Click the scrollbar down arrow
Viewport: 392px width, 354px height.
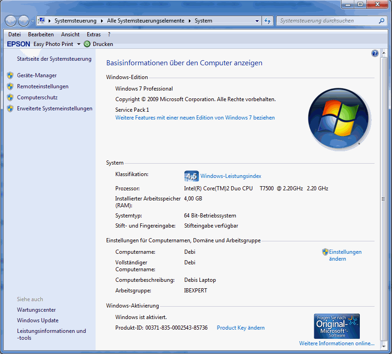click(x=384, y=346)
